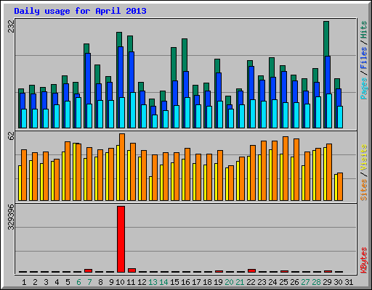Click the Pages legend label
The image size is (372, 290).
[363, 88]
